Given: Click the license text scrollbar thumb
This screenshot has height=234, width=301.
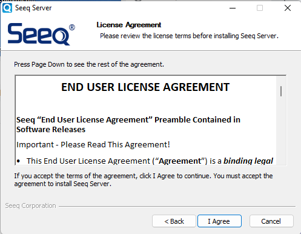Looking at the screenshot, I should coord(281,91).
